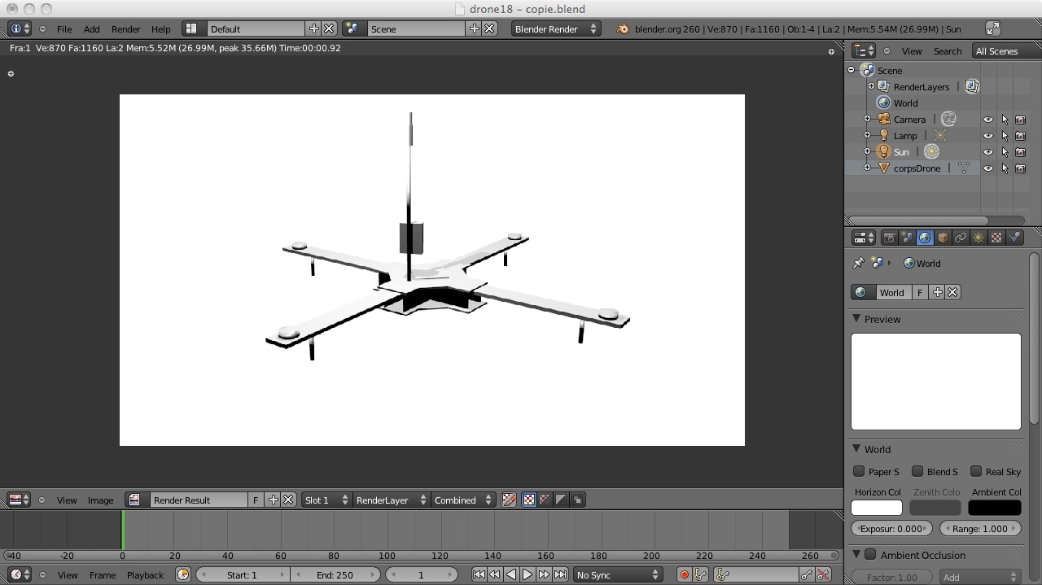This screenshot has width=1042, height=585.
Task: Enable the Real Sky checkbox
Action: [976, 471]
